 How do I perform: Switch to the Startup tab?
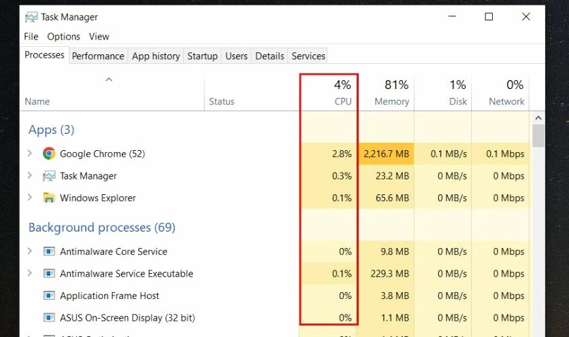pyautogui.click(x=202, y=56)
